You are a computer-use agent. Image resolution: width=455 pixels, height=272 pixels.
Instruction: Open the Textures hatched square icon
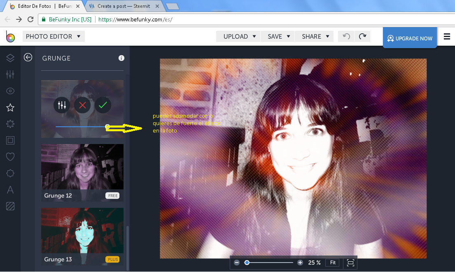(10, 206)
